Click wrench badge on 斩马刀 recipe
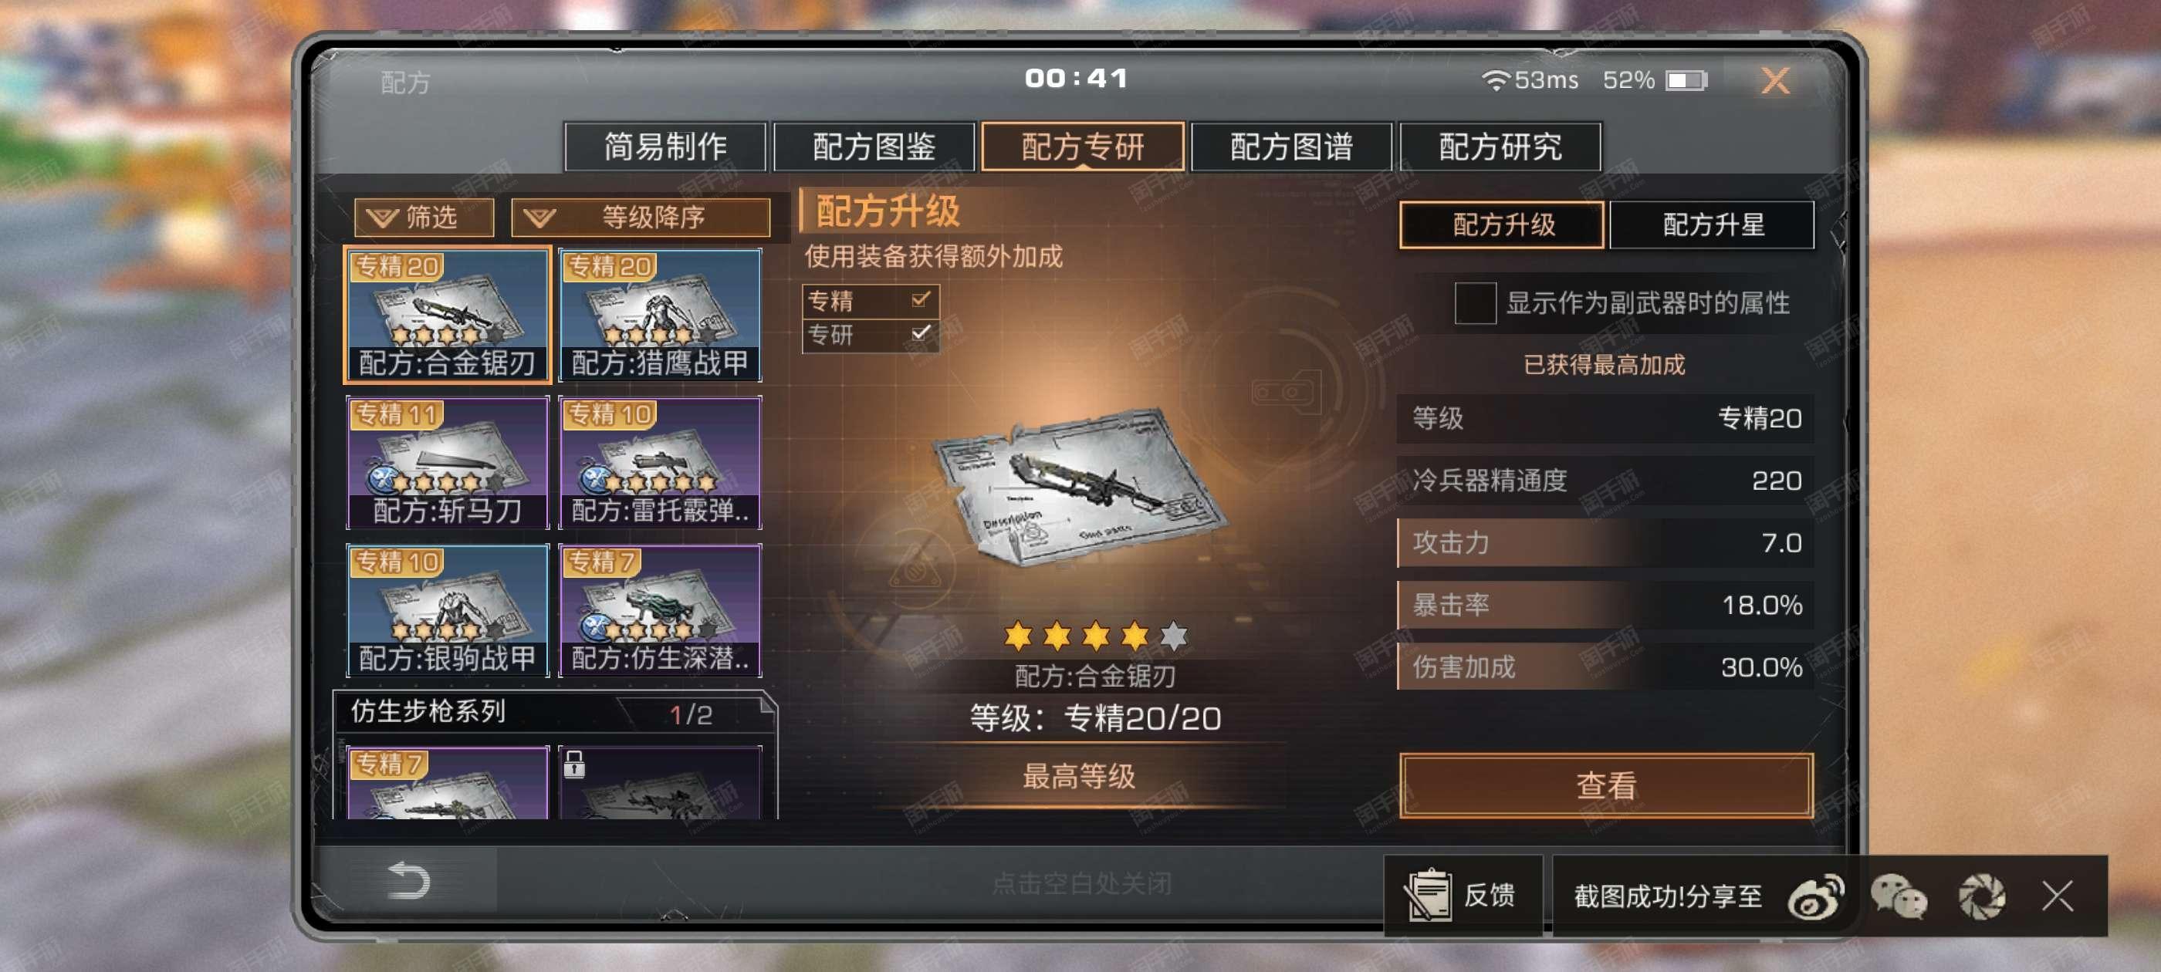The height and width of the screenshot is (972, 2161). click(382, 479)
